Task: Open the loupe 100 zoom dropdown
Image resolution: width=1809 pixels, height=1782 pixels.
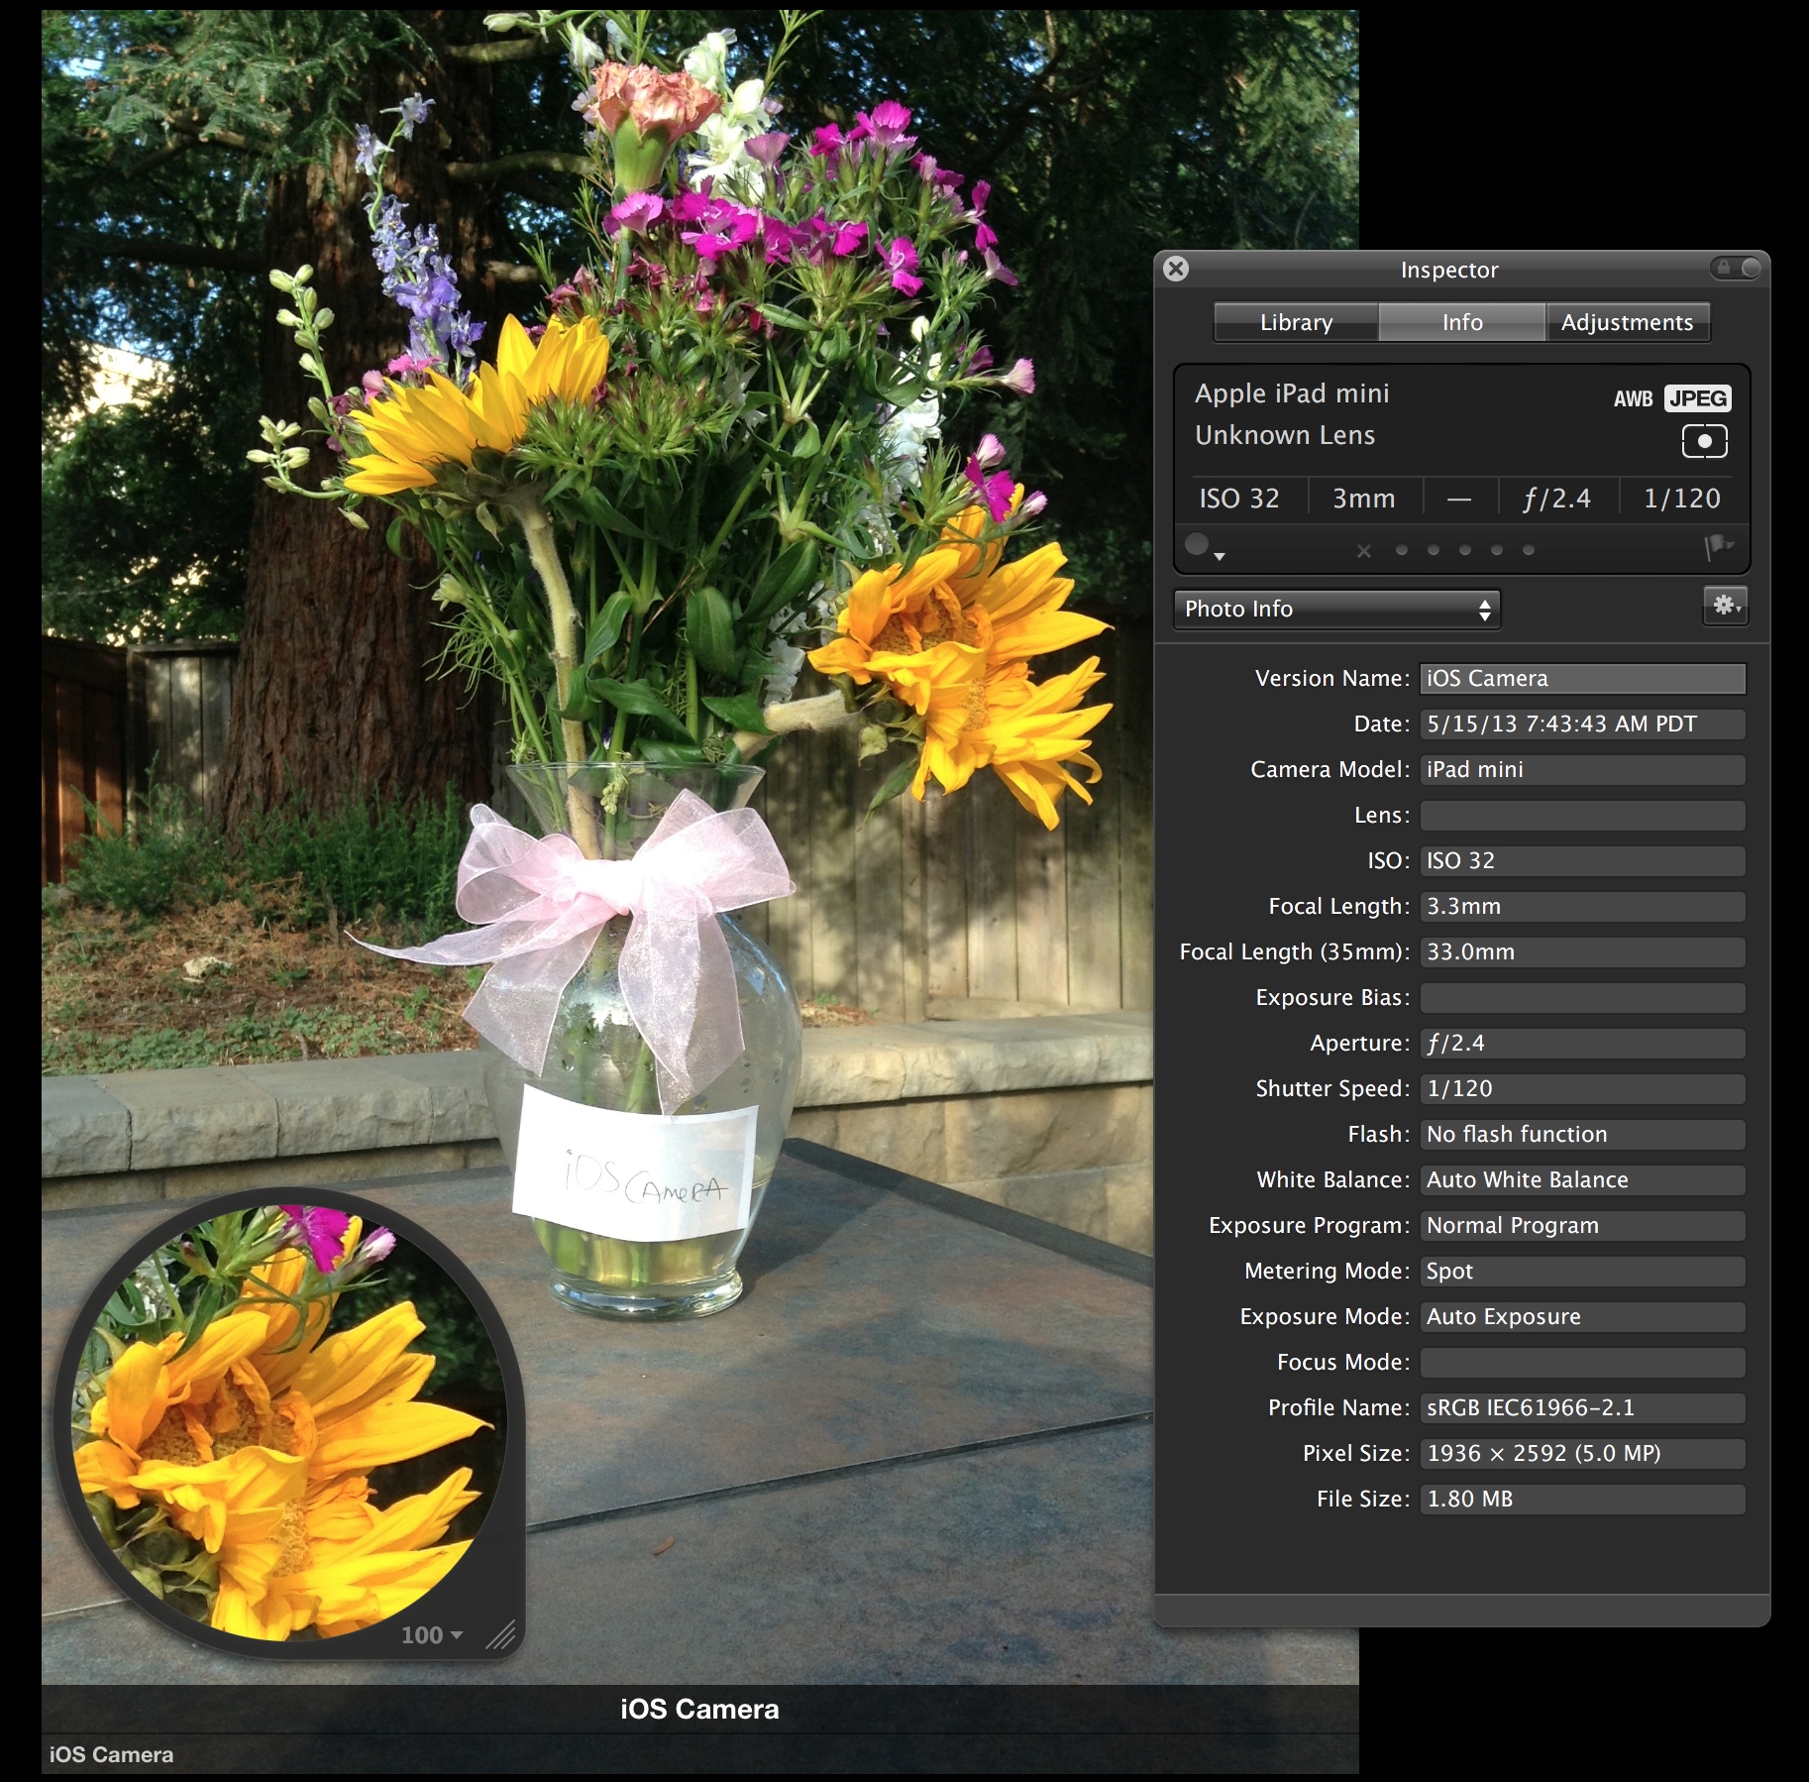Action: (x=432, y=1635)
